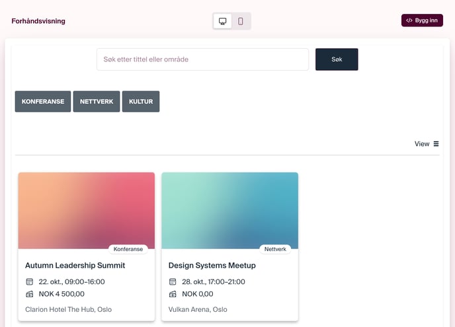
Task: Click location Clarion Hotel The Hub, Oslo
Action: click(x=69, y=309)
